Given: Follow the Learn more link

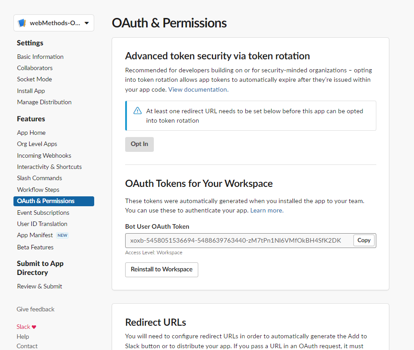Looking at the screenshot, I should point(266,210).
